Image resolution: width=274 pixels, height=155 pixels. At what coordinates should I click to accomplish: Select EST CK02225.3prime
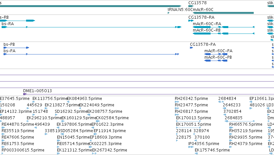[x=105, y=144]
